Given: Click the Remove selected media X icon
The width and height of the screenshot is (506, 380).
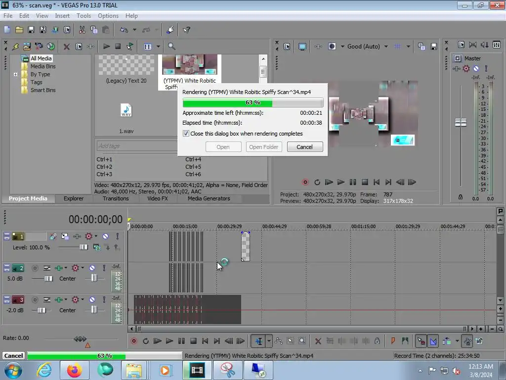Looking at the screenshot, I should pos(67,47).
